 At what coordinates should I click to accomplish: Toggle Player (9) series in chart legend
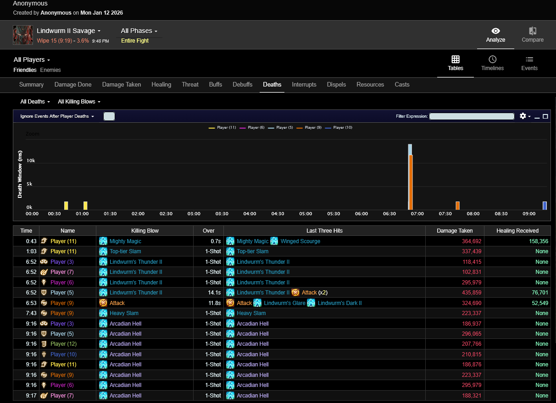[x=309, y=128]
